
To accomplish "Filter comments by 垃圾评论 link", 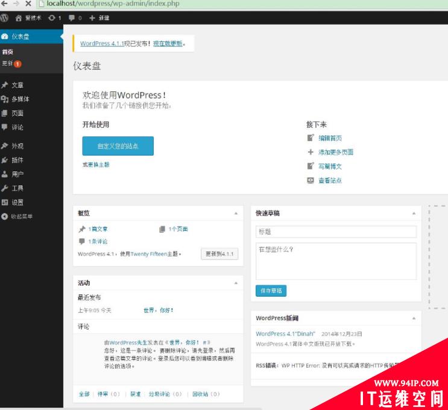I will click(x=159, y=394).
